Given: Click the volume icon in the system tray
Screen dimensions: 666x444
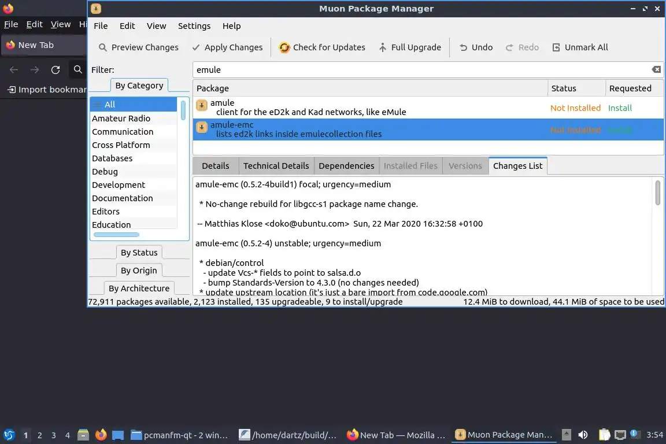Looking at the screenshot, I should [583, 435].
